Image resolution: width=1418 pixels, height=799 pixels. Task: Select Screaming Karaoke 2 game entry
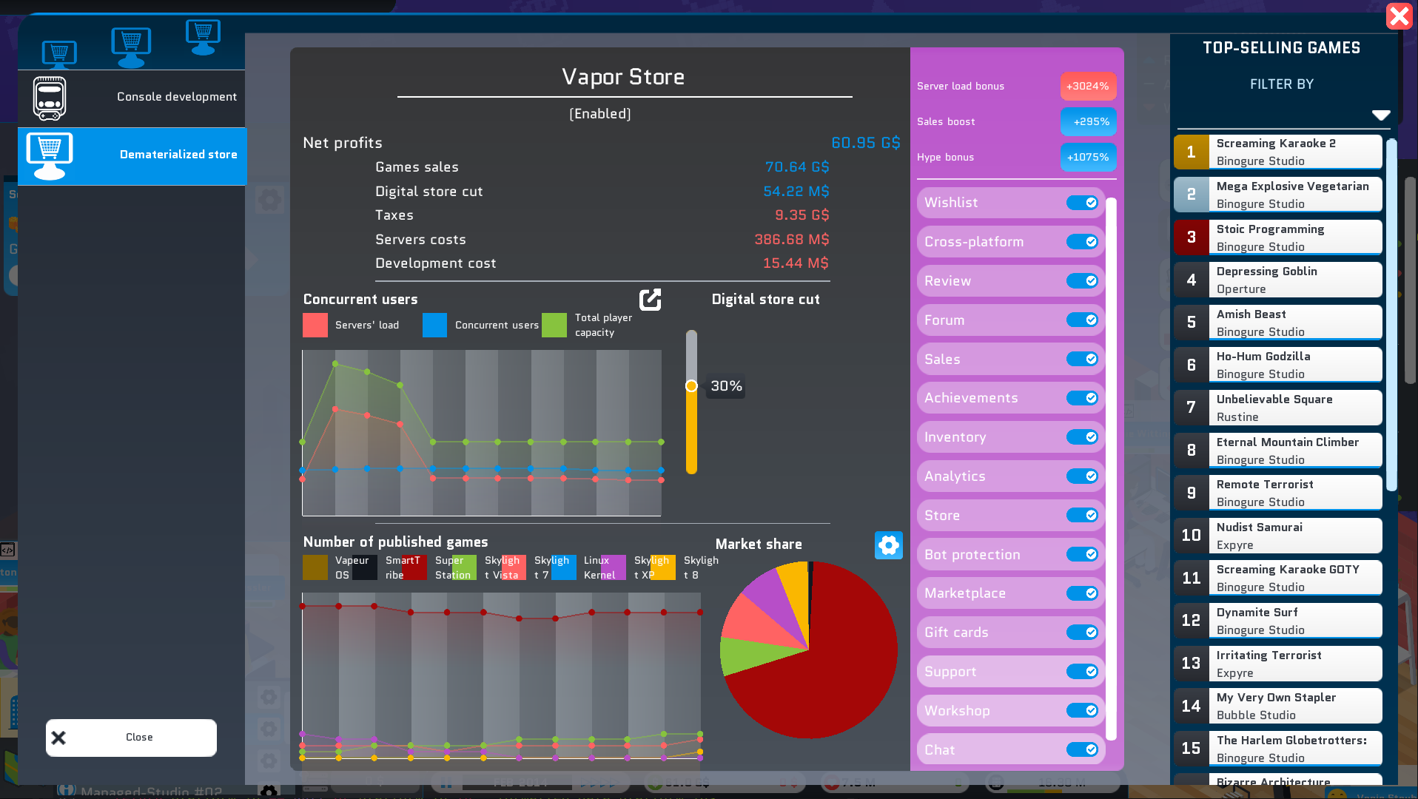pos(1278,152)
